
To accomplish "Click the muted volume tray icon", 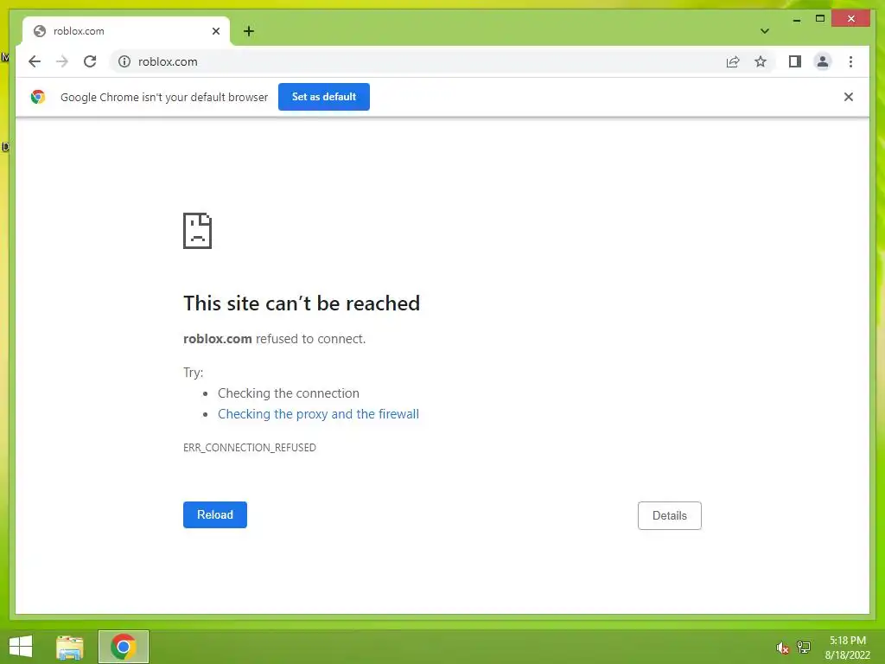I will [781, 648].
